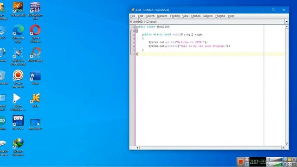Click the recorder timer clock icon
The width and height of the screenshot is (297, 167).
pos(247,160)
